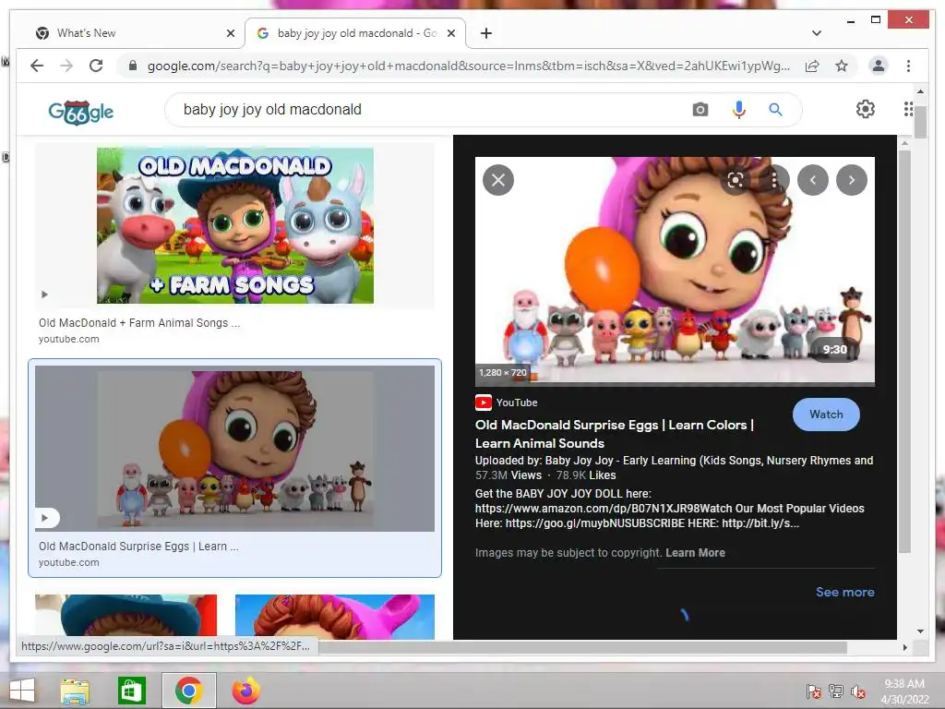945x709 pixels.
Task: Click the forward navigation arrow
Action: (x=66, y=66)
